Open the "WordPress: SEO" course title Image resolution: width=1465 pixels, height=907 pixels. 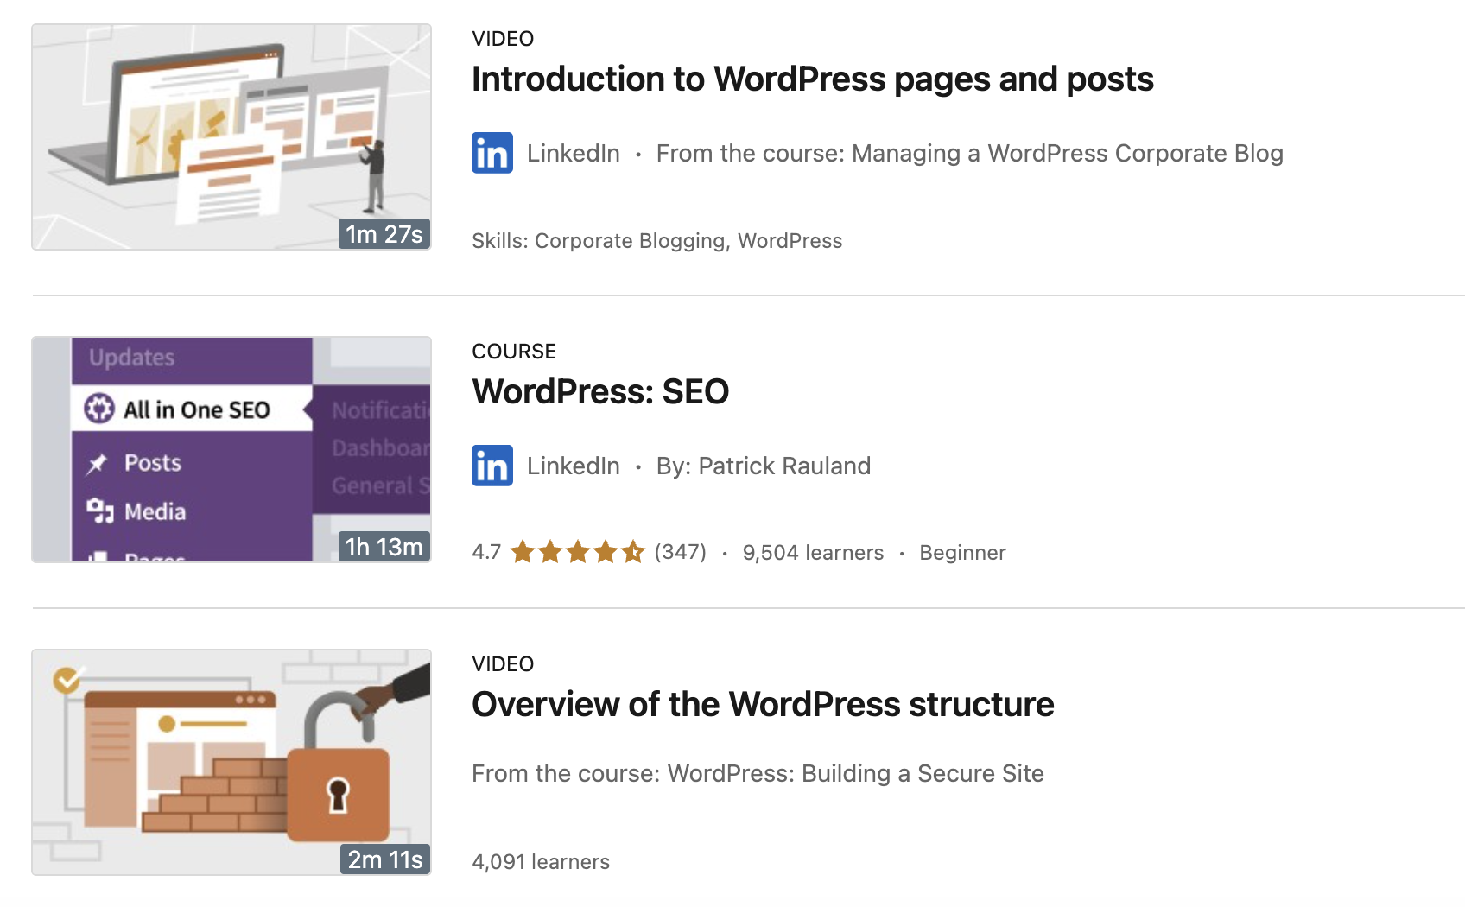click(x=600, y=392)
